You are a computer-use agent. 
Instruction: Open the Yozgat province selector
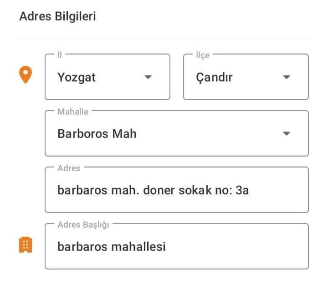(108, 77)
